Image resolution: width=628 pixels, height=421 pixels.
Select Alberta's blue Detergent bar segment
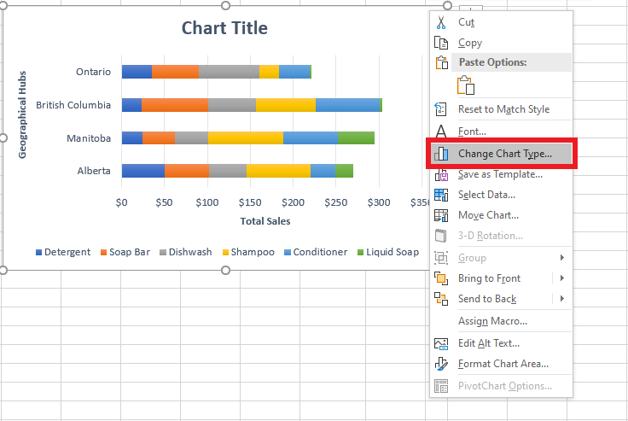click(143, 171)
